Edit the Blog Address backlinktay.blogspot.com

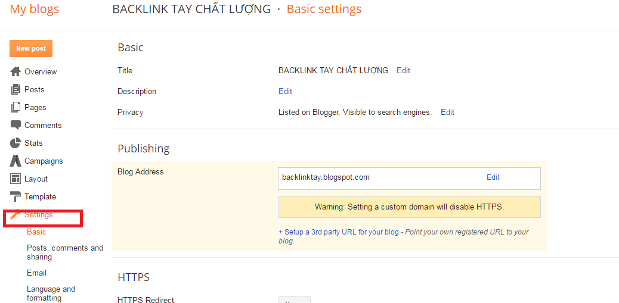493,177
